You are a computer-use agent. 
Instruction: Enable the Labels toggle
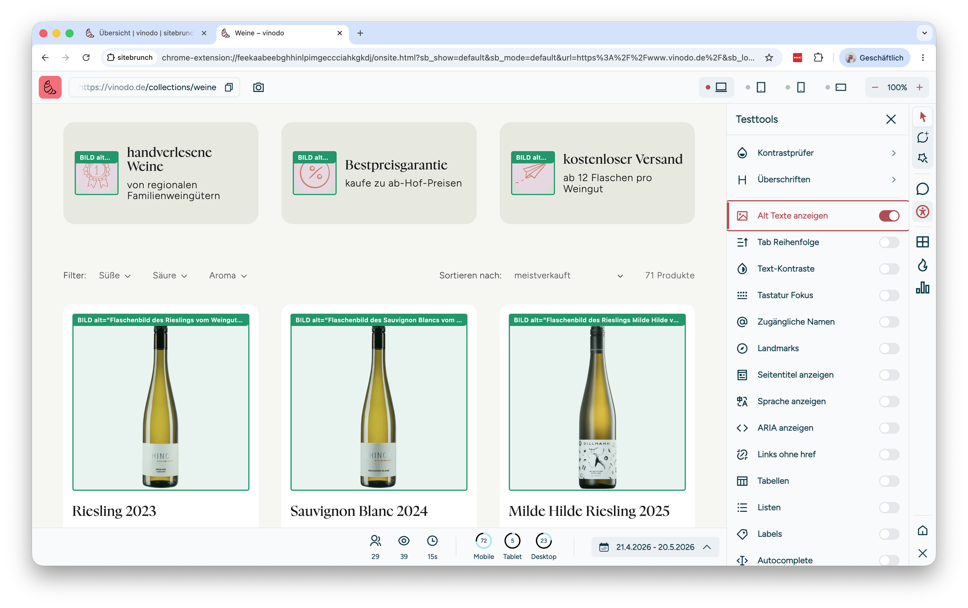pyautogui.click(x=889, y=534)
